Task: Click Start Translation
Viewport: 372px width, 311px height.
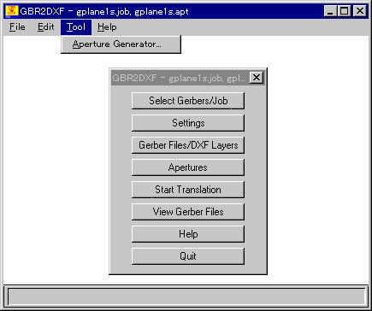Action: pyautogui.click(x=188, y=190)
